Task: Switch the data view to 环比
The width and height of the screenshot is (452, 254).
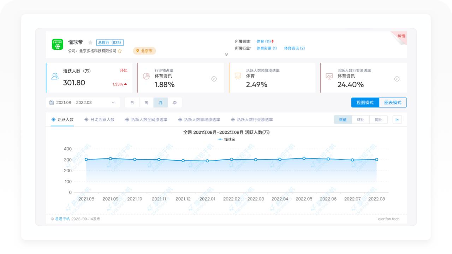Action: click(x=361, y=120)
